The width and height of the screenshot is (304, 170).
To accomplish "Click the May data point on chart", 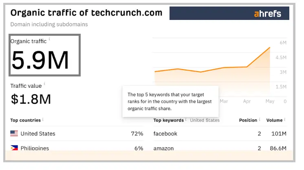I will [269, 48].
